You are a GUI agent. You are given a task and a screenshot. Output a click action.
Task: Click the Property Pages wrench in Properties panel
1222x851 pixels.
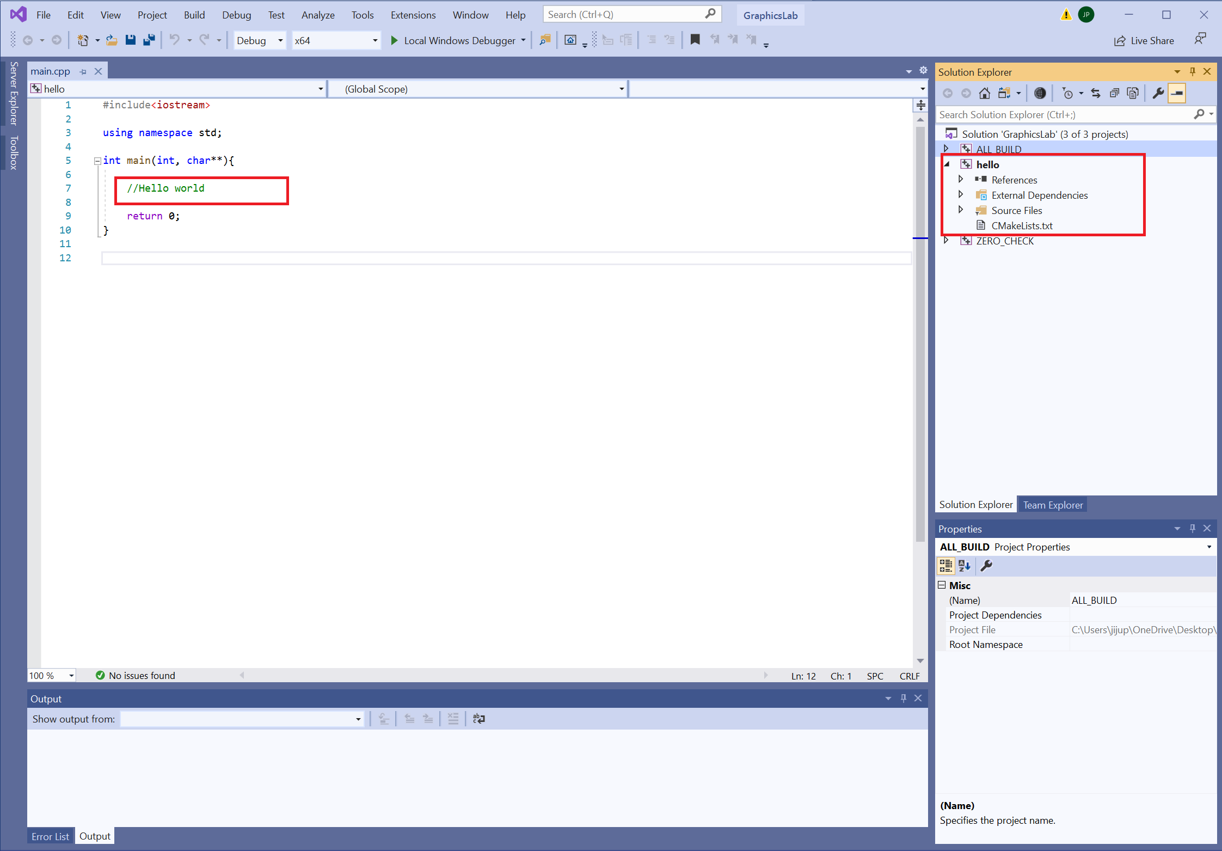point(986,566)
